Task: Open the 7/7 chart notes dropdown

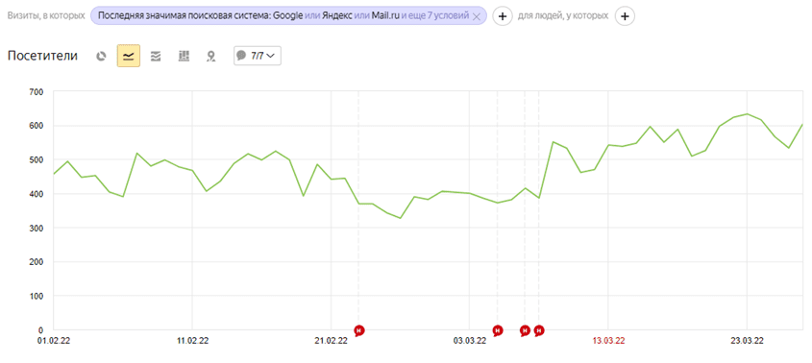Action: coord(258,56)
